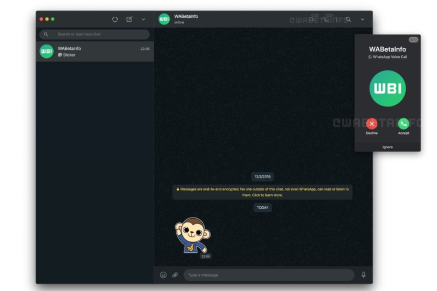Record a voice message with microphone

(363, 275)
